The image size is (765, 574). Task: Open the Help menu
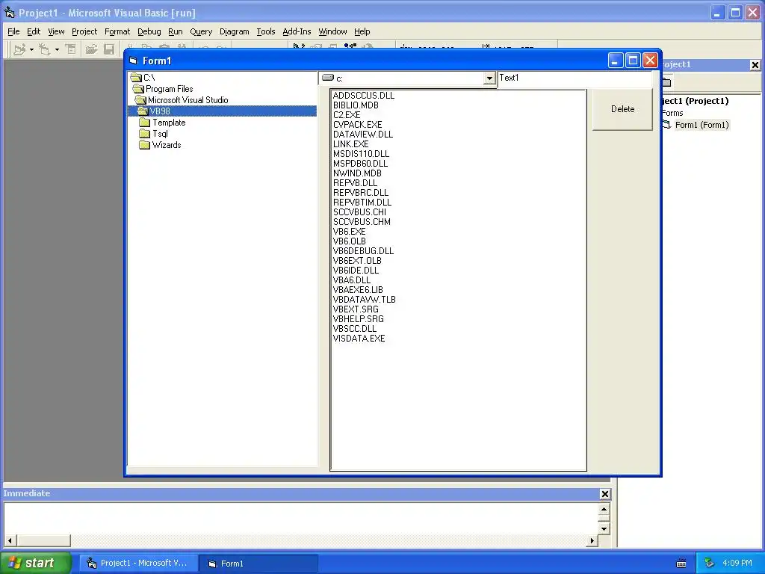click(x=362, y=31)
